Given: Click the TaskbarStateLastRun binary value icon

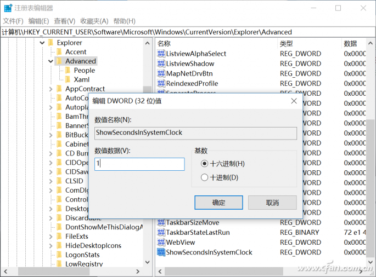Looking at the screenshot, I should coord(161,233).
